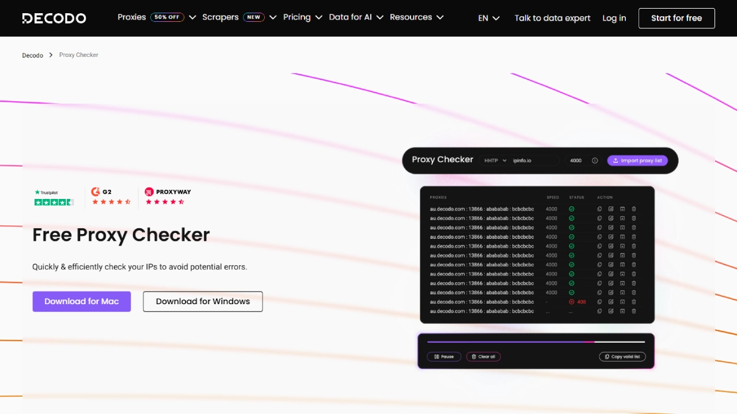Click the green status checkmark in the first proxy row
This screenshot has width=737, height=414.
(x=572, y=209)
